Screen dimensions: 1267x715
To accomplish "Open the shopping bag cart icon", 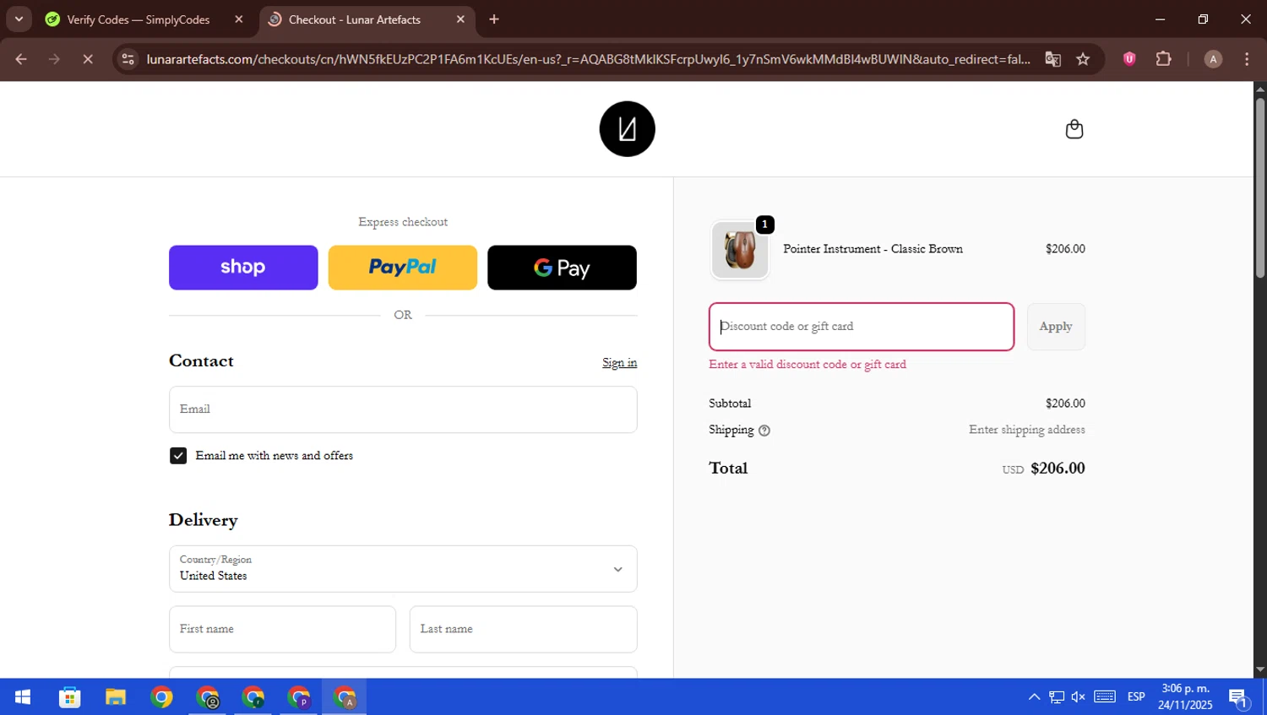I will click(x=1074, y=129).
